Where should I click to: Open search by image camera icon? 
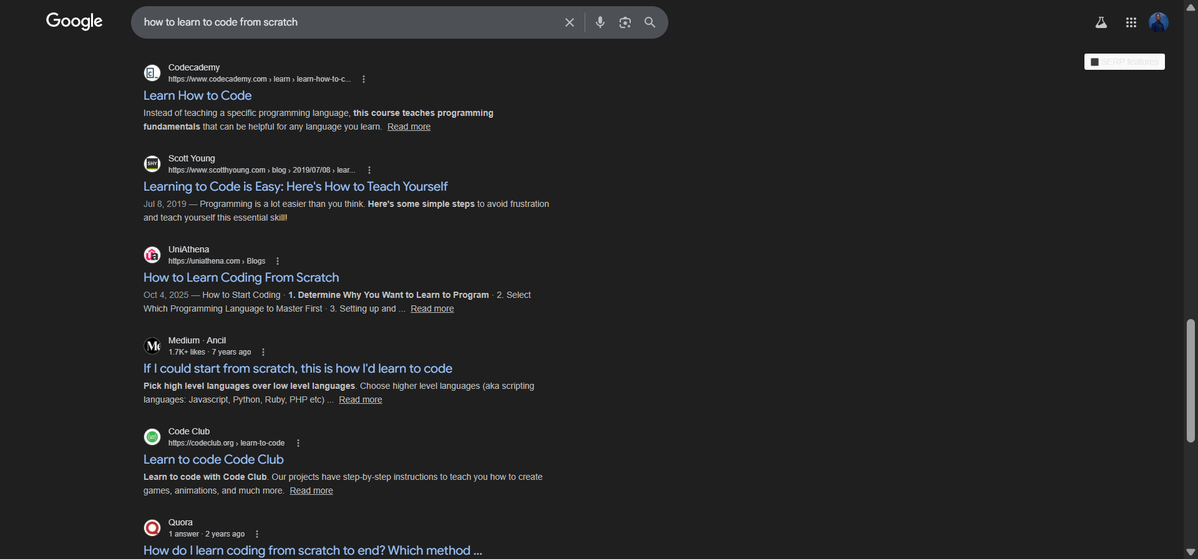click(625, 22)
